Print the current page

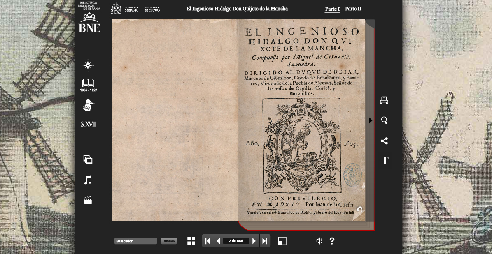coord(384,101)
